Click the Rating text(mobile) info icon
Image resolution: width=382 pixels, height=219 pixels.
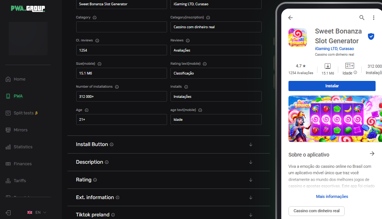tap(205, 64)
